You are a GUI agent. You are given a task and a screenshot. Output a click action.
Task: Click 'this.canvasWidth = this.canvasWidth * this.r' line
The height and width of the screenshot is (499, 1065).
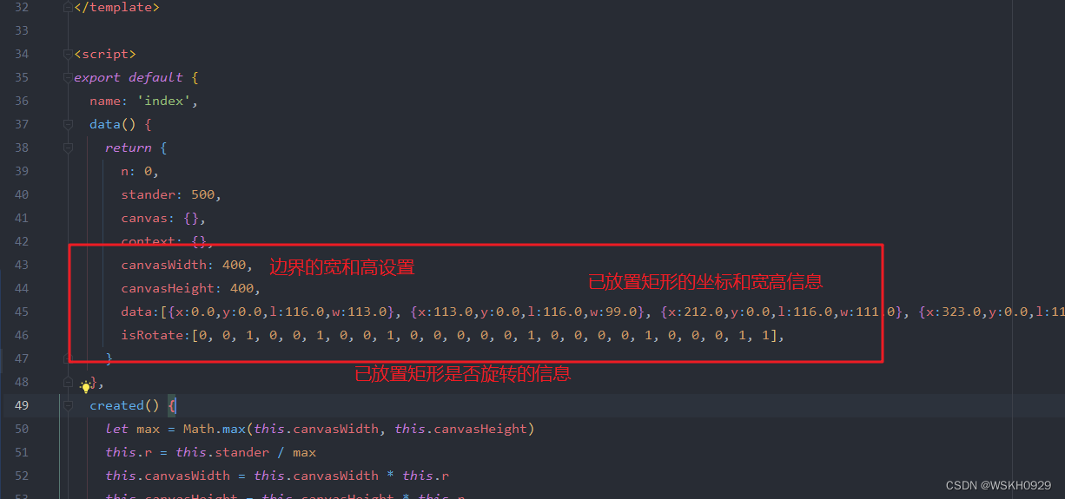pos(277,476)
